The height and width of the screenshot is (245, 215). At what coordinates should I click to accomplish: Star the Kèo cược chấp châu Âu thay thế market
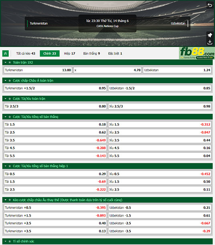coord(10,200)
